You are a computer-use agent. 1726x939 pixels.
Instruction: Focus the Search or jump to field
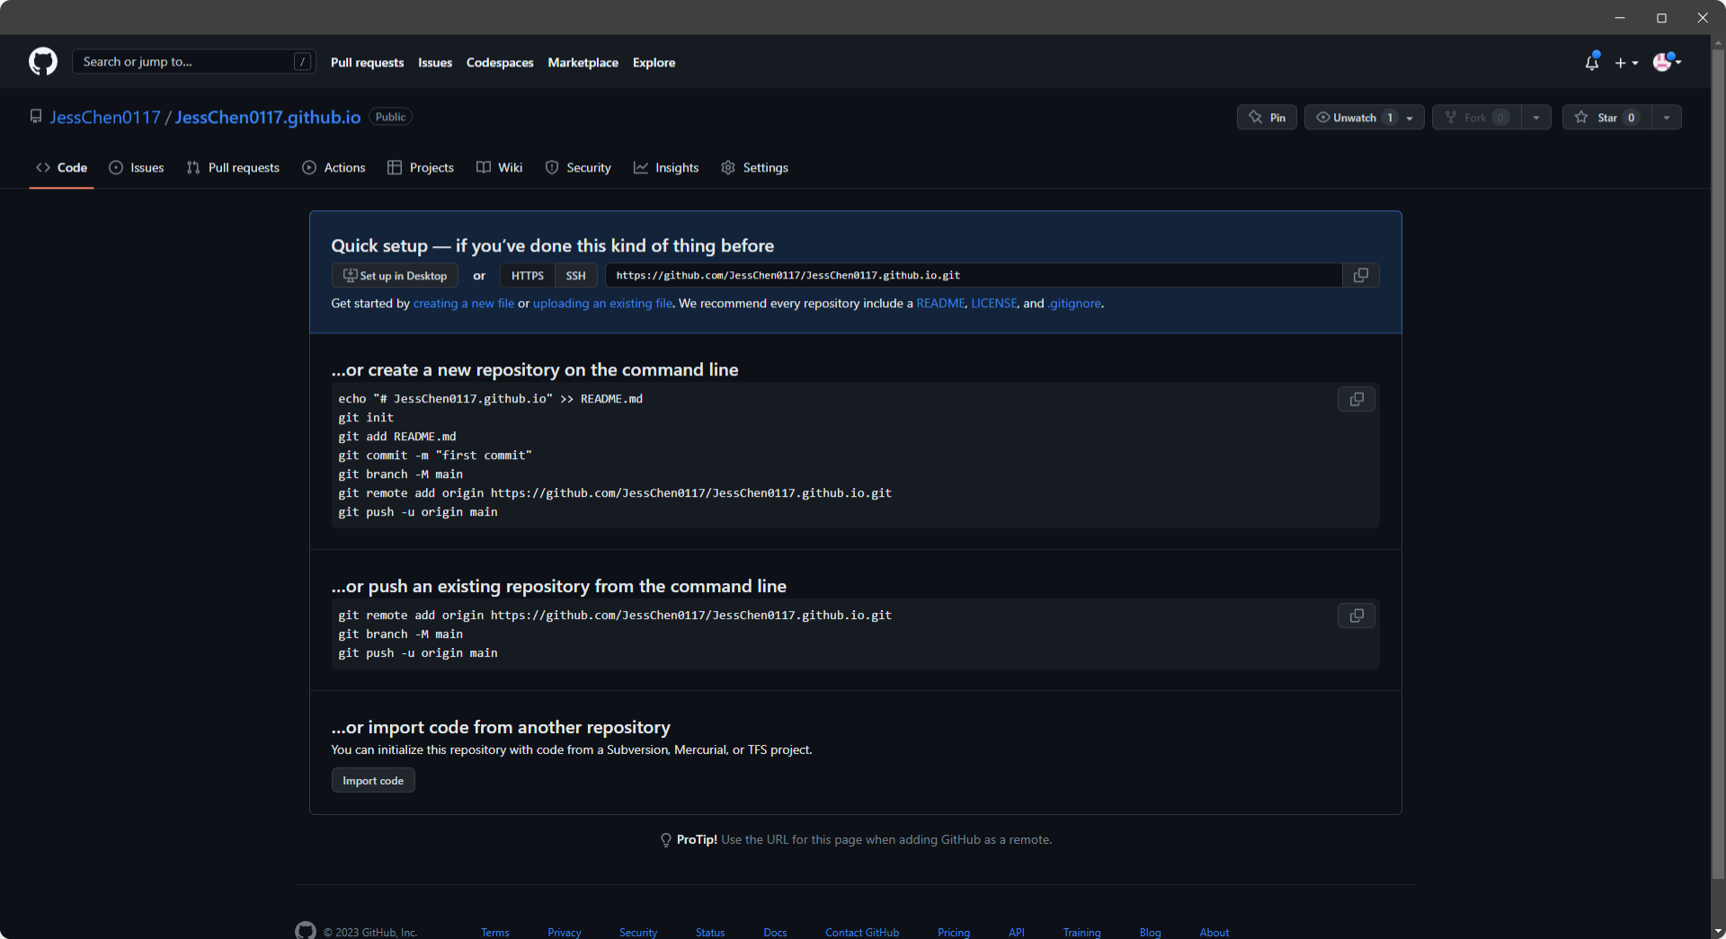194,62
